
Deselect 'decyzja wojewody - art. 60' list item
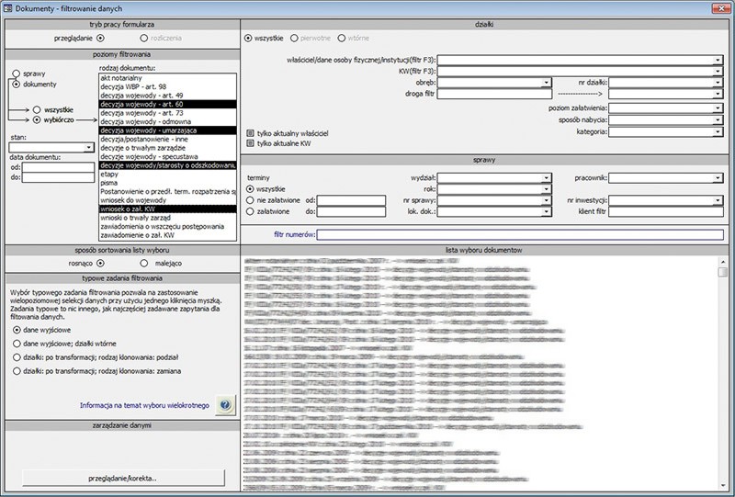[x=168, y=104]
